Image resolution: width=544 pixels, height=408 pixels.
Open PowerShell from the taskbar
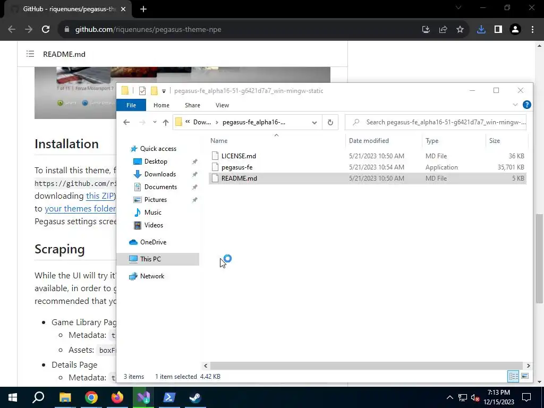[169, 397]
